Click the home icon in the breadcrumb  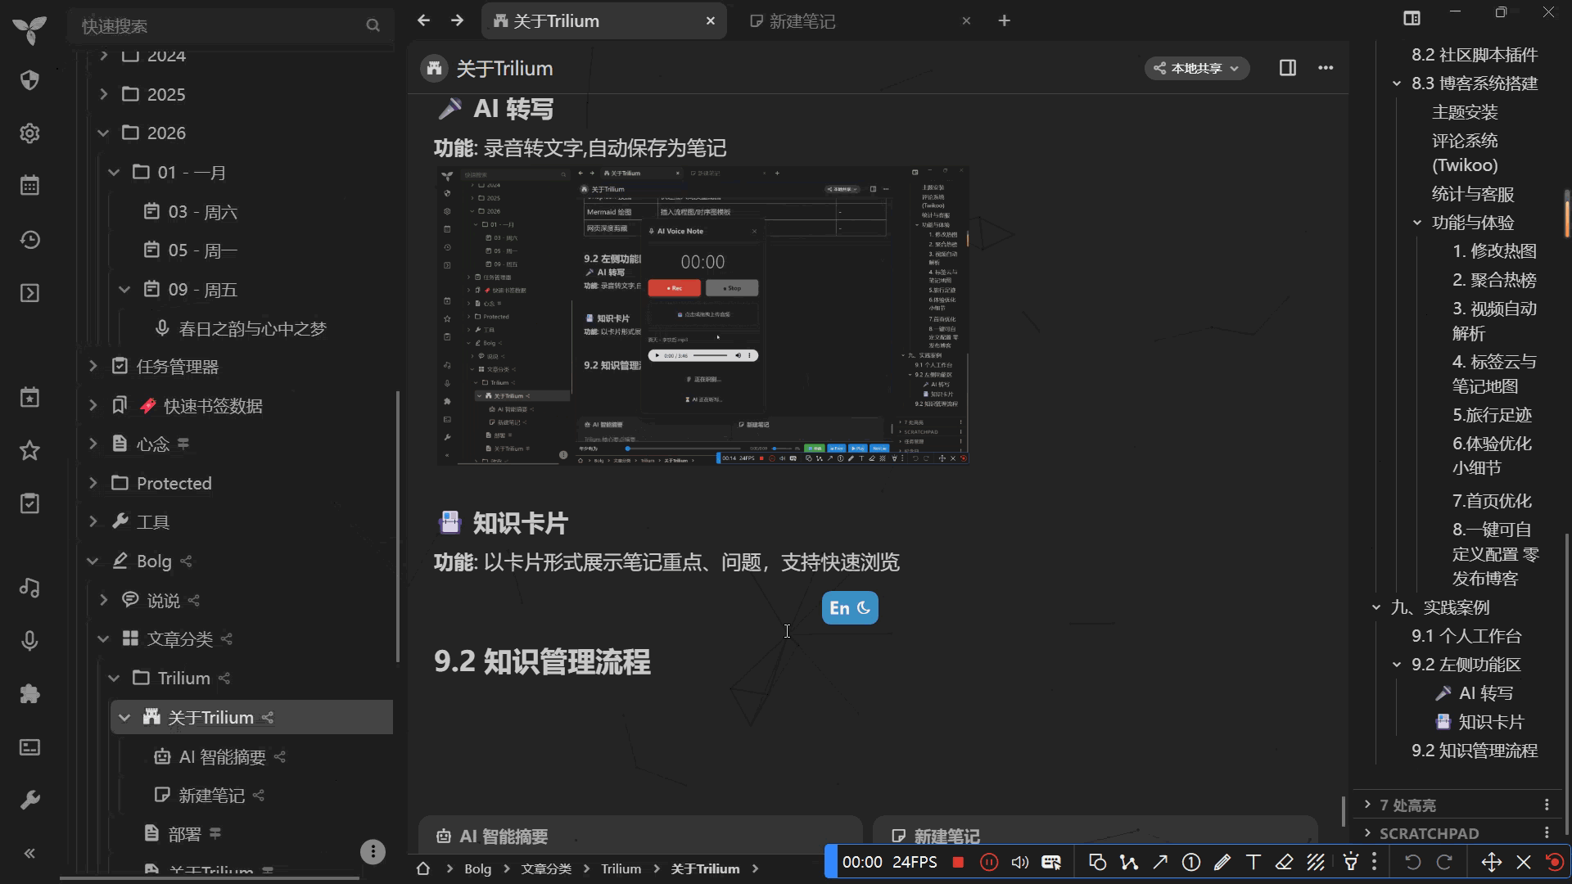pos(423,868)
